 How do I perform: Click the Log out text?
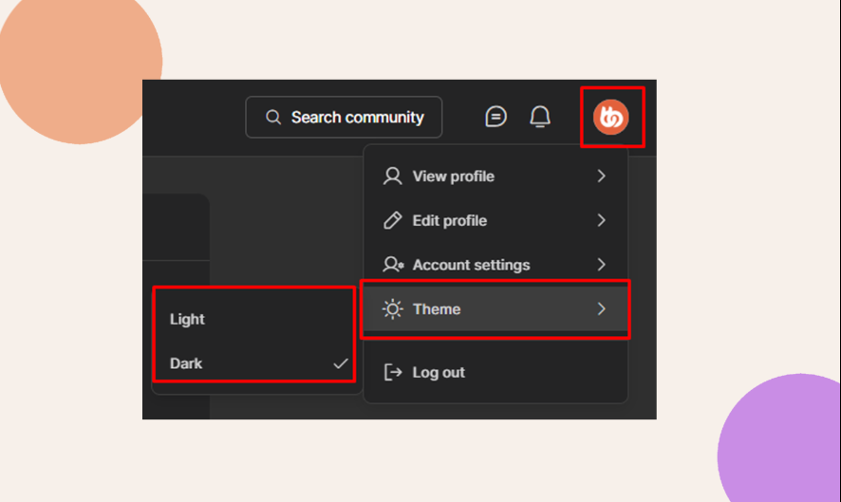pyautogui.click(x=439, y=372)
